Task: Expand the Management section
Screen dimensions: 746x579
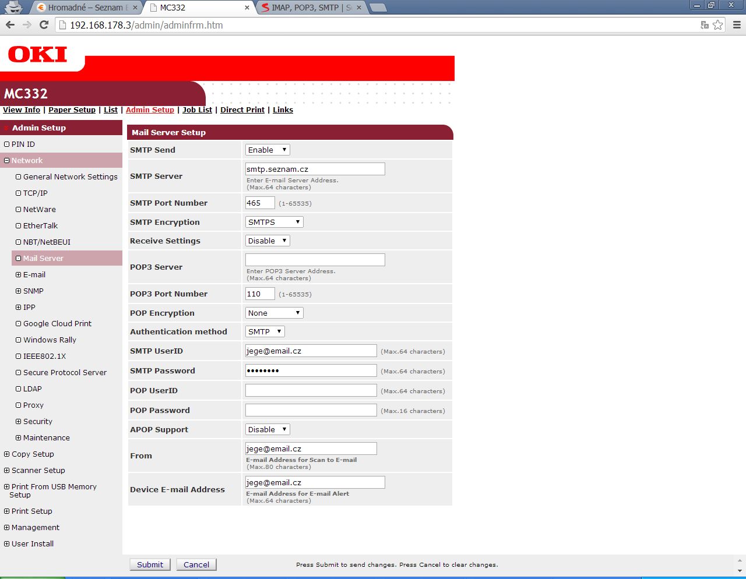Action: (x=7, y=527)
